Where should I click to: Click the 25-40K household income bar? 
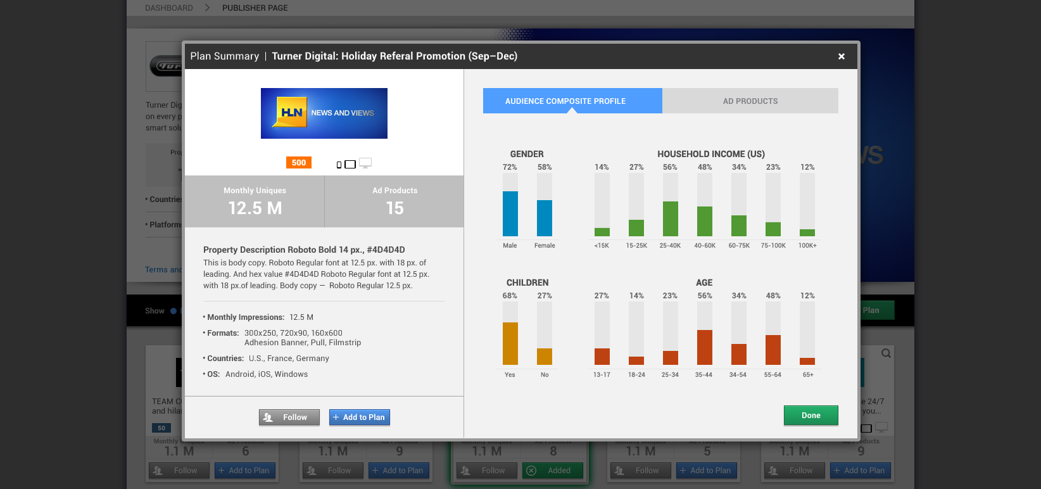coord(671,219)
